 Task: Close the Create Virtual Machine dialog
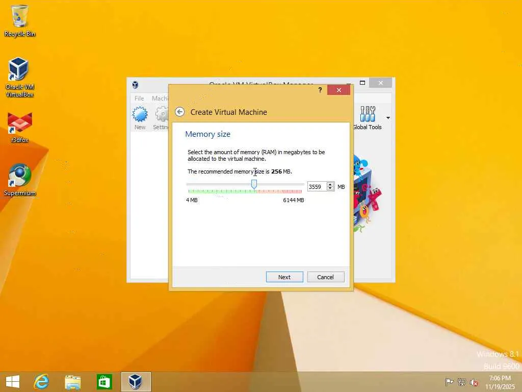pyautogui.click(x=338, y=90)
